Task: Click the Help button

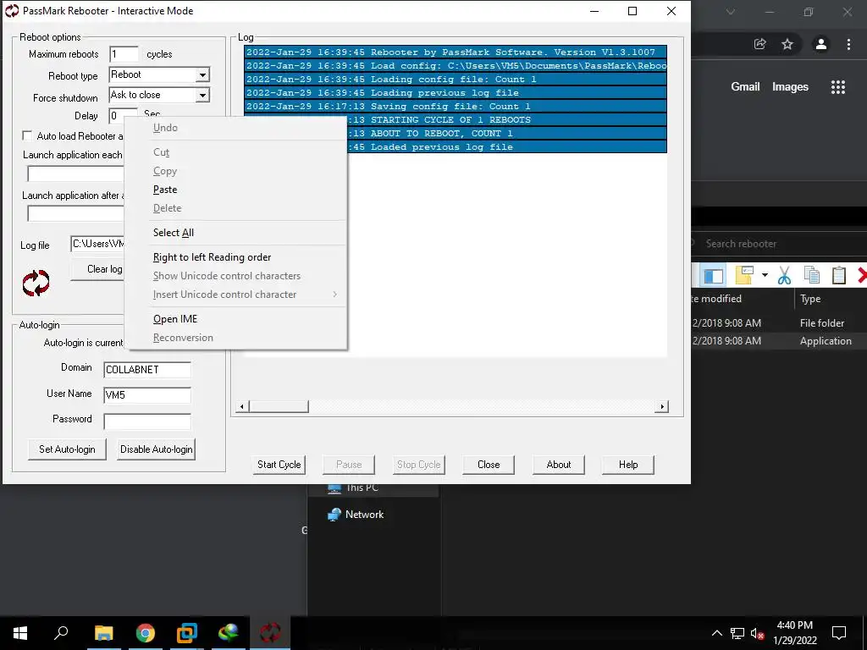Action: coord(628,465)
